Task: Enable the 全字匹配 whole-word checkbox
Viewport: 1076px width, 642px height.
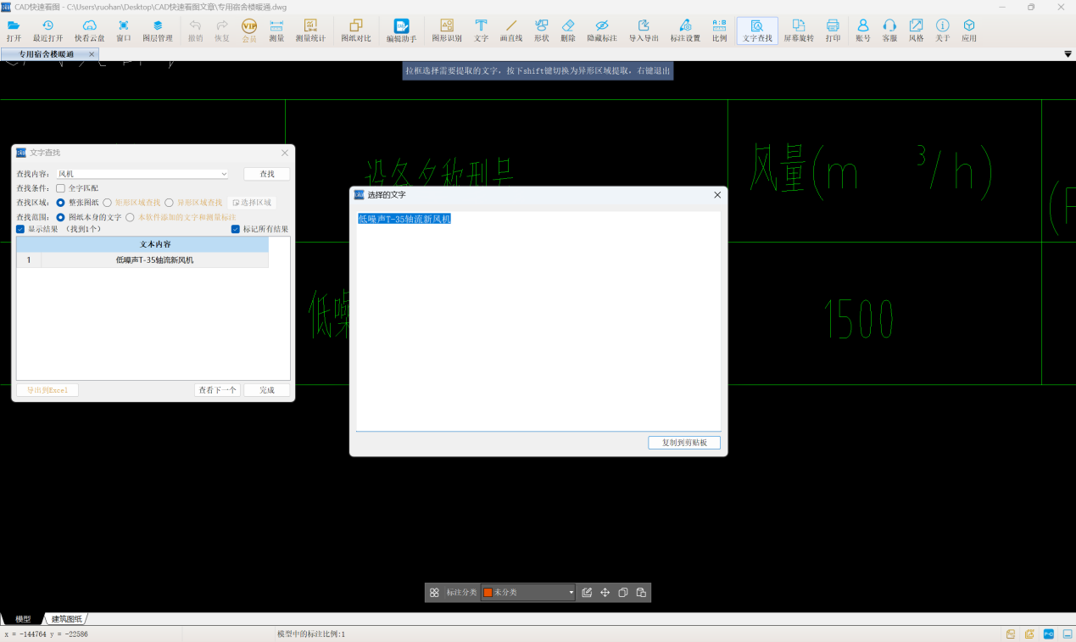Action: pyautogui.click(x=60, y=188)
